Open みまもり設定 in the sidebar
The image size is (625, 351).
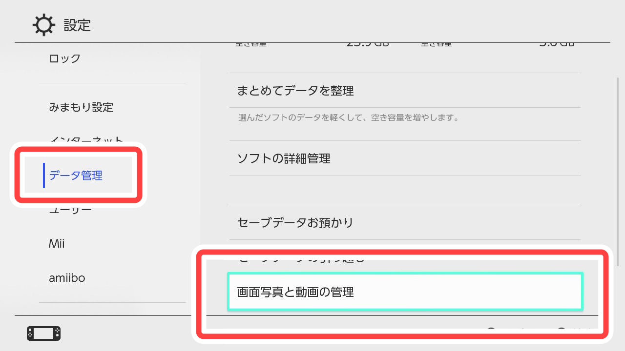pos(81,107)
